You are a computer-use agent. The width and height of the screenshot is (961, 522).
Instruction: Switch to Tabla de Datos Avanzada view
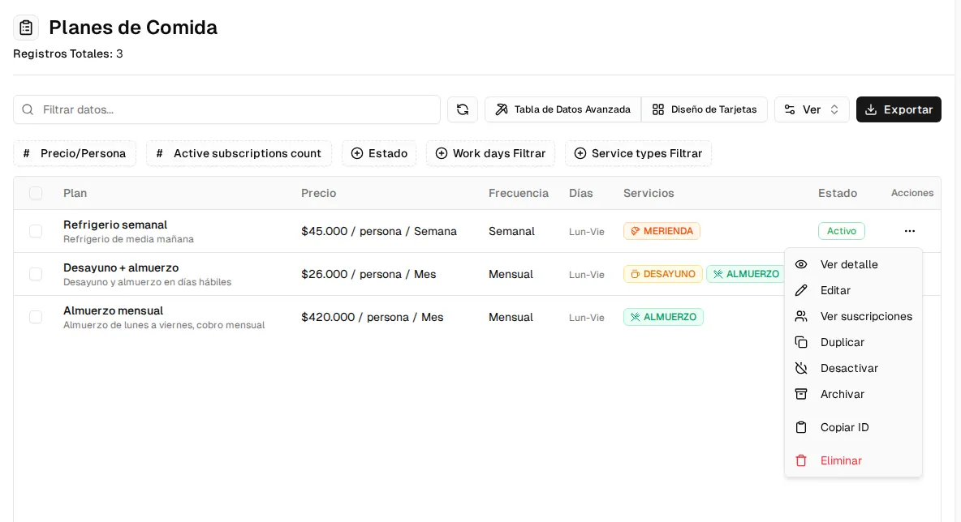pos(563,109)
